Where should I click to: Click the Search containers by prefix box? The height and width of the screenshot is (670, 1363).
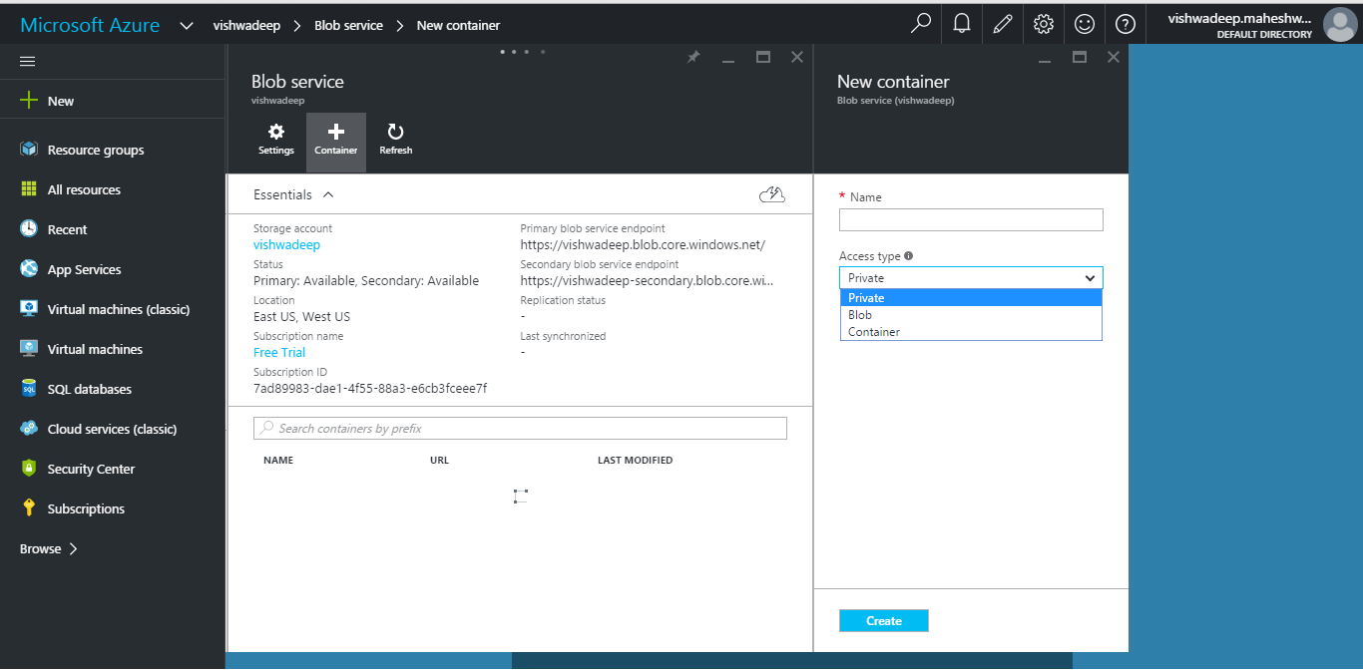tap(520, 428)
